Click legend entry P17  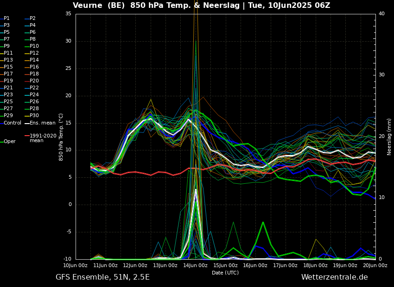pyautogui.click(x=6, y=74)
